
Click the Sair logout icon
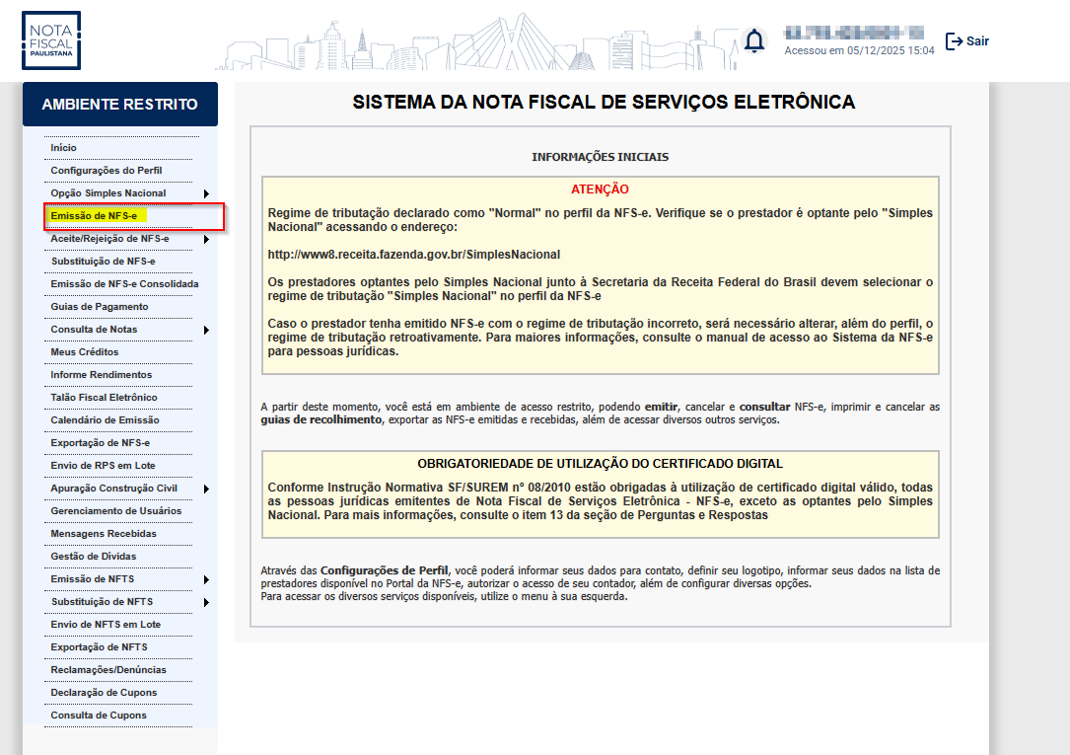(954, 41)
